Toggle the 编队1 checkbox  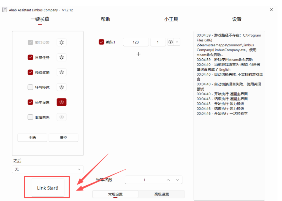[x=101, y=42]
